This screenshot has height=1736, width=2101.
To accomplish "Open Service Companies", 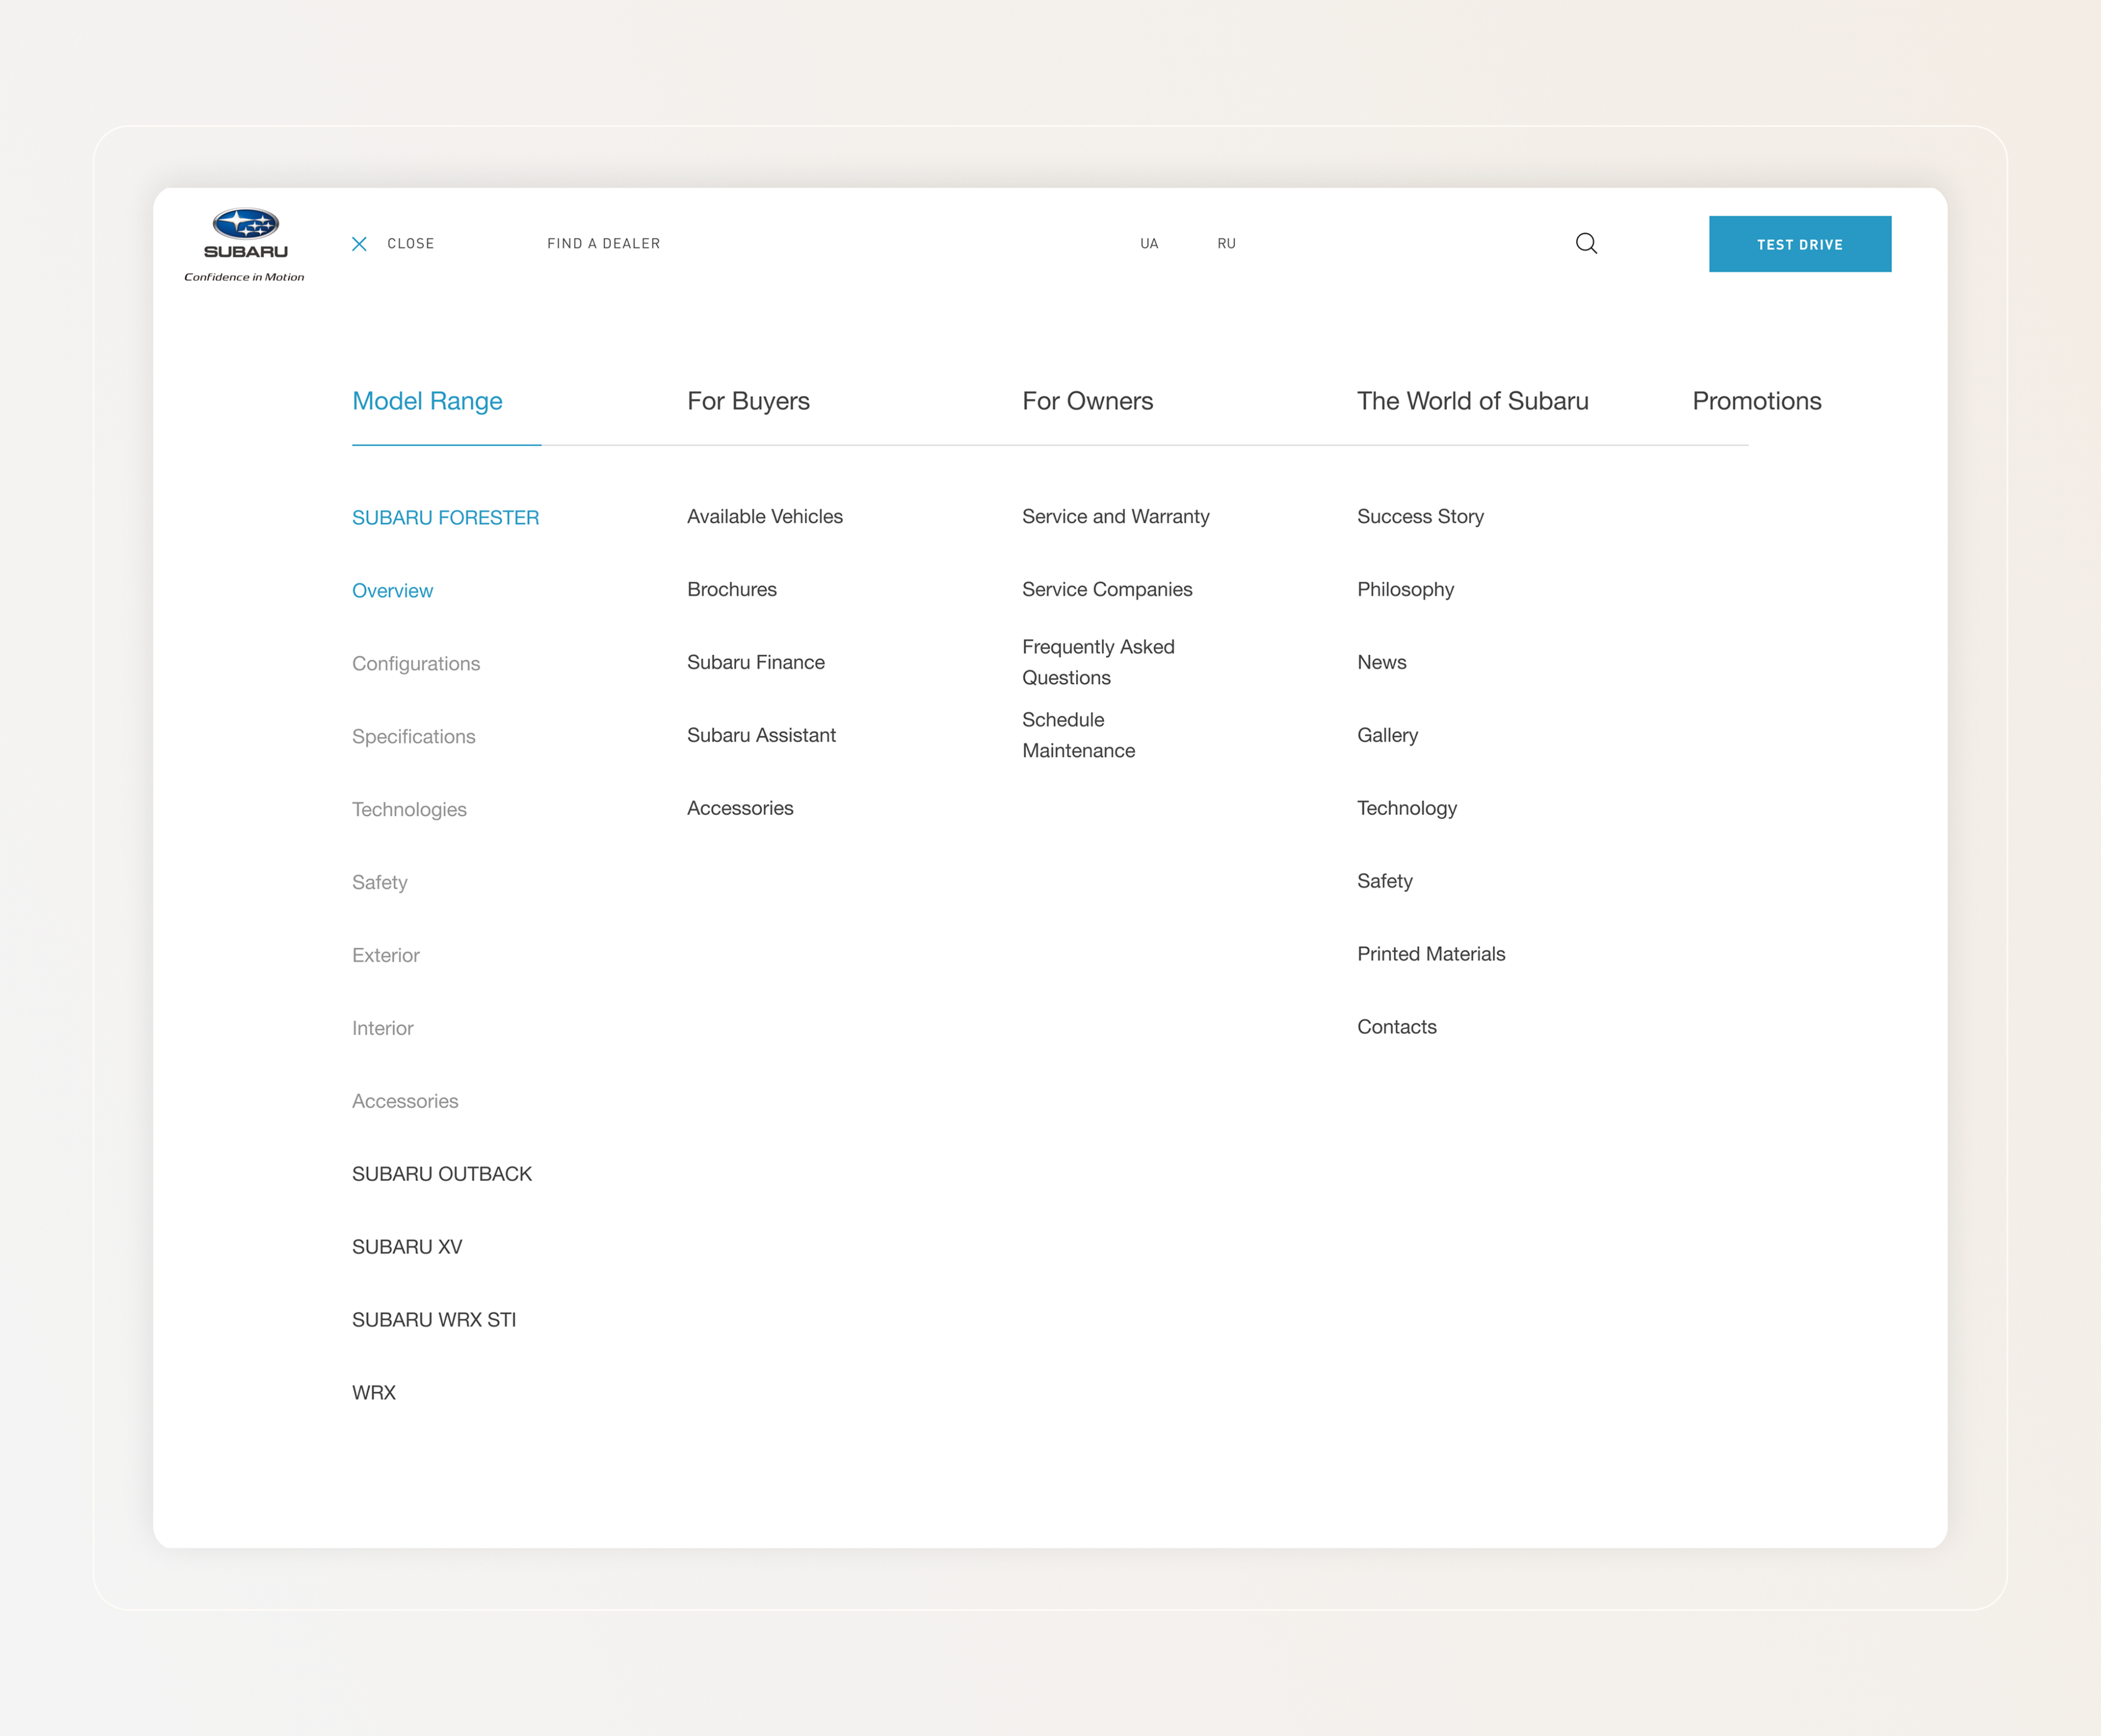I will coord(1107,590).
